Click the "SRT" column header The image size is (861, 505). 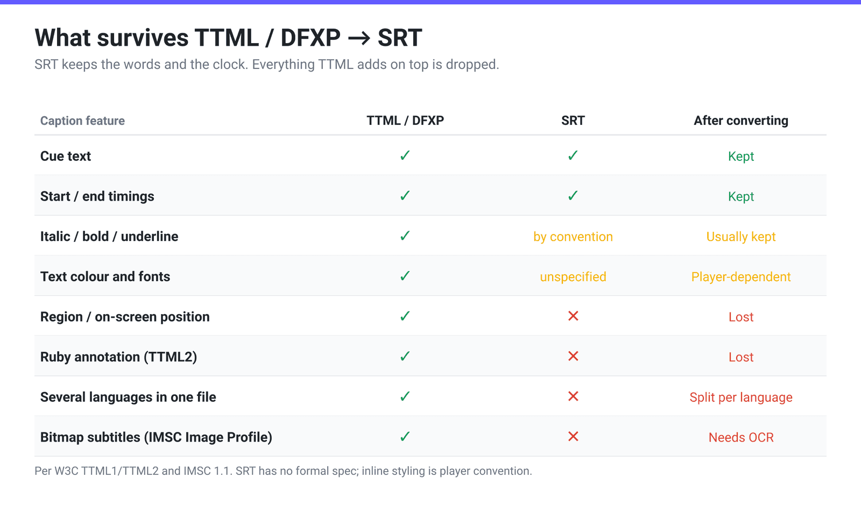point(573,120)
